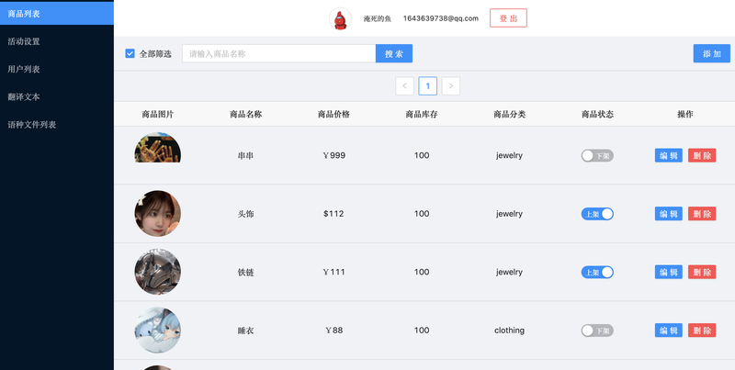Open the 活动设置 sidebar menu
This screenshot has width=735, height=370.
click(x=57, y=41)
